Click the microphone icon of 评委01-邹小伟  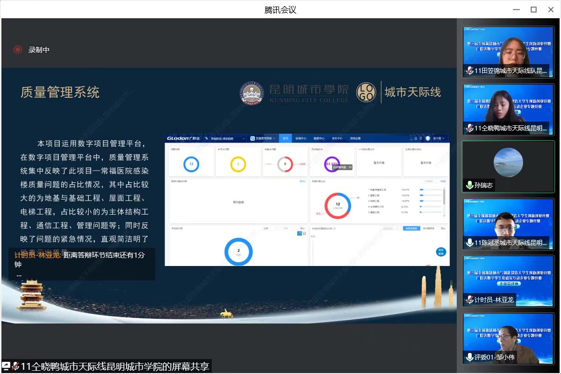coord(470,358)
